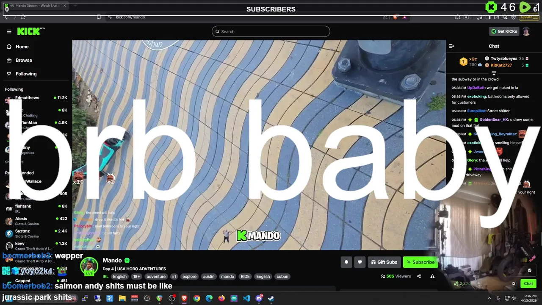This screenshot has width=542, height=305.
Task: Click the Gift Subs button
Action: point(384,262)
